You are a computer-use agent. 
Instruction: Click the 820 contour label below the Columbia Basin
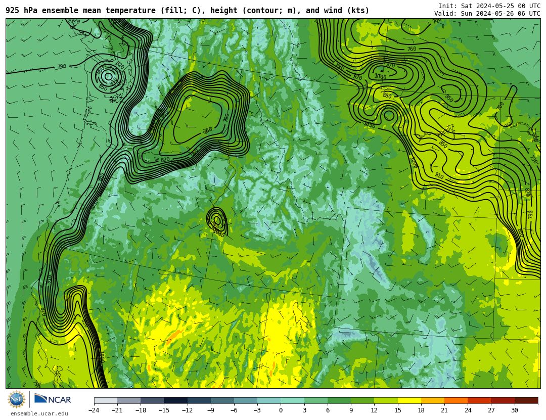(x=165, y=160)
